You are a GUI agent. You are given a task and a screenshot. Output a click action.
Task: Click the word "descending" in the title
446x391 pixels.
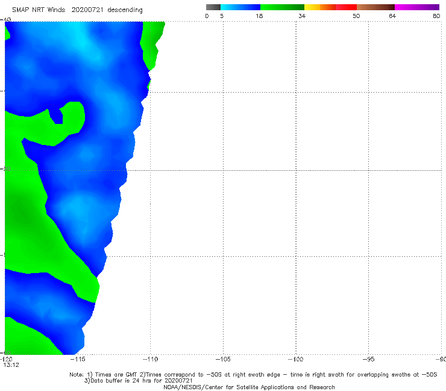pos(125,10)
